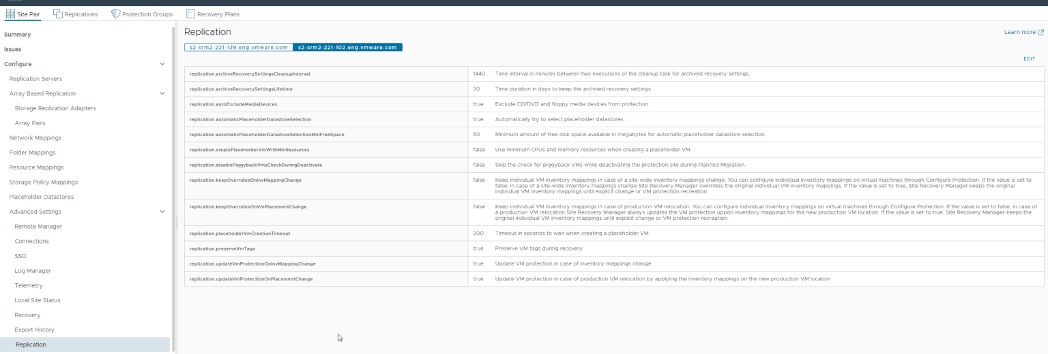Open Storage Replication Adapters
This screenshot has width=1048, height=354.
coord(55,108)
